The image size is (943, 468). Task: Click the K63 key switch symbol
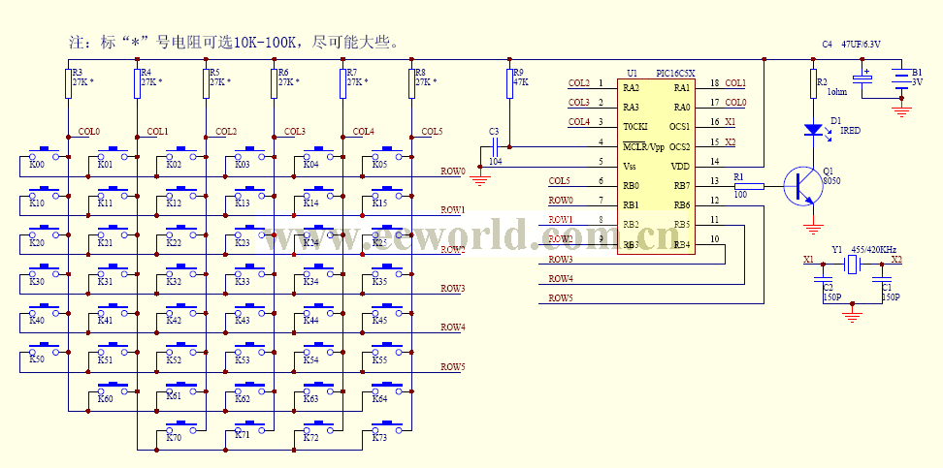pos(319,389)
